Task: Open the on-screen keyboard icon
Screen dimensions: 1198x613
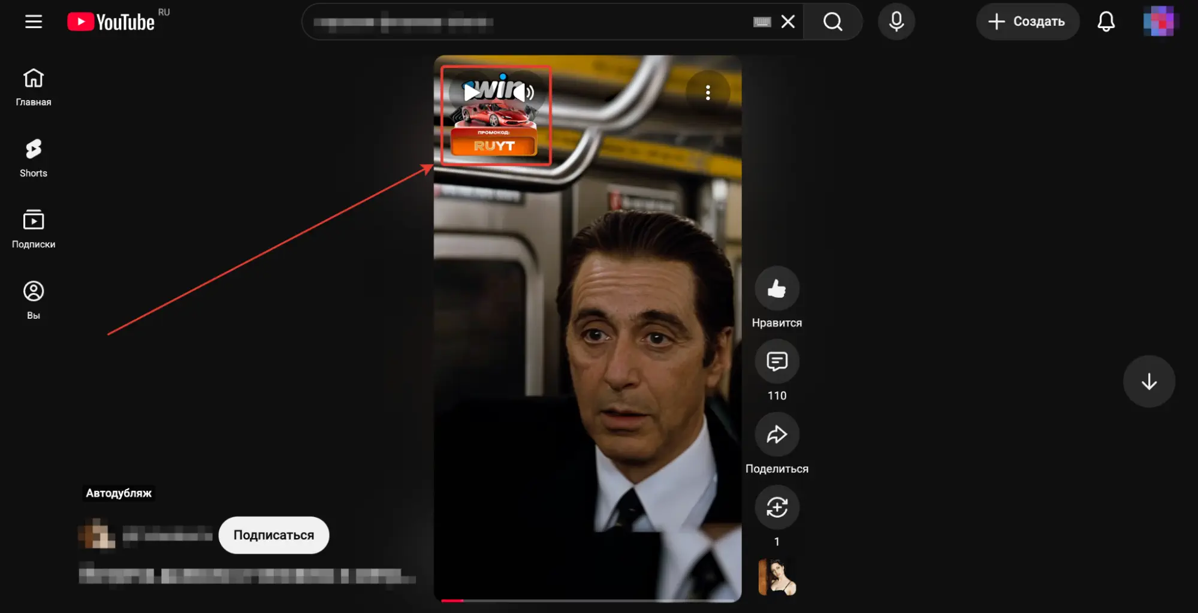Action: pyautogui.click(x=762, y=22)
